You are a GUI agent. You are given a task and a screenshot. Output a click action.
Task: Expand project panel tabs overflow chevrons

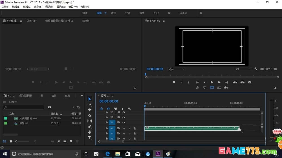click(x=82, y=95)
